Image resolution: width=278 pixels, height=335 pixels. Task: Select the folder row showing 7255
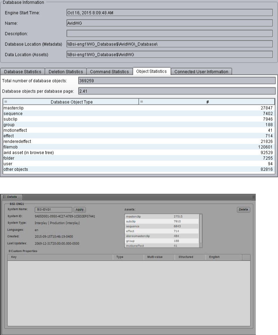pos(139,158)
